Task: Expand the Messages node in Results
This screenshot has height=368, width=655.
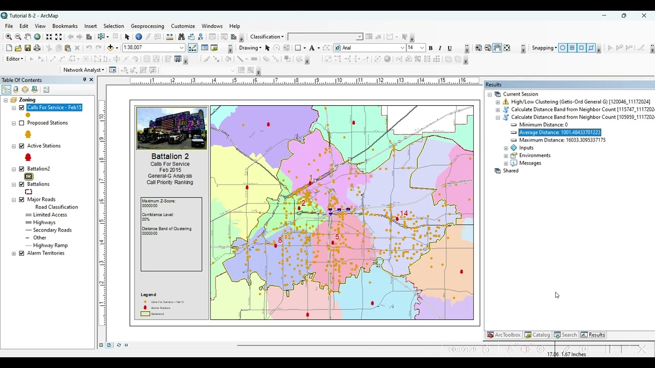Action: (506, 163)
